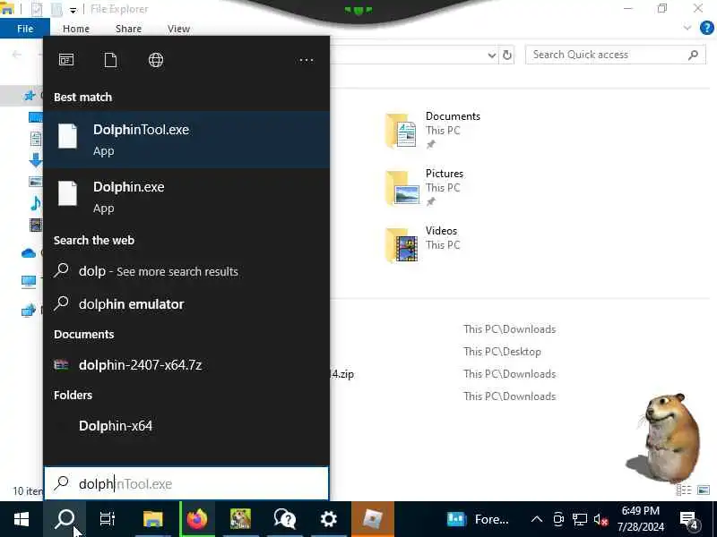Screen dimensions: 717x537
Task: Open the tiger picture app on taskbar
Action: click(240, 519)
